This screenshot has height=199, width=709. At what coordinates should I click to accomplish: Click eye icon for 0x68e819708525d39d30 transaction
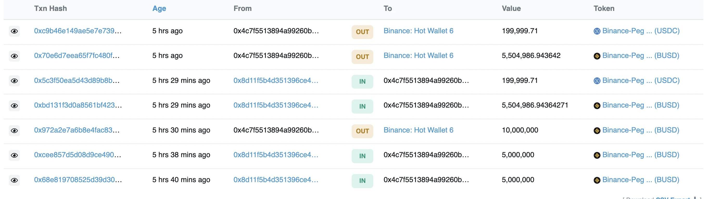[14, 180]
